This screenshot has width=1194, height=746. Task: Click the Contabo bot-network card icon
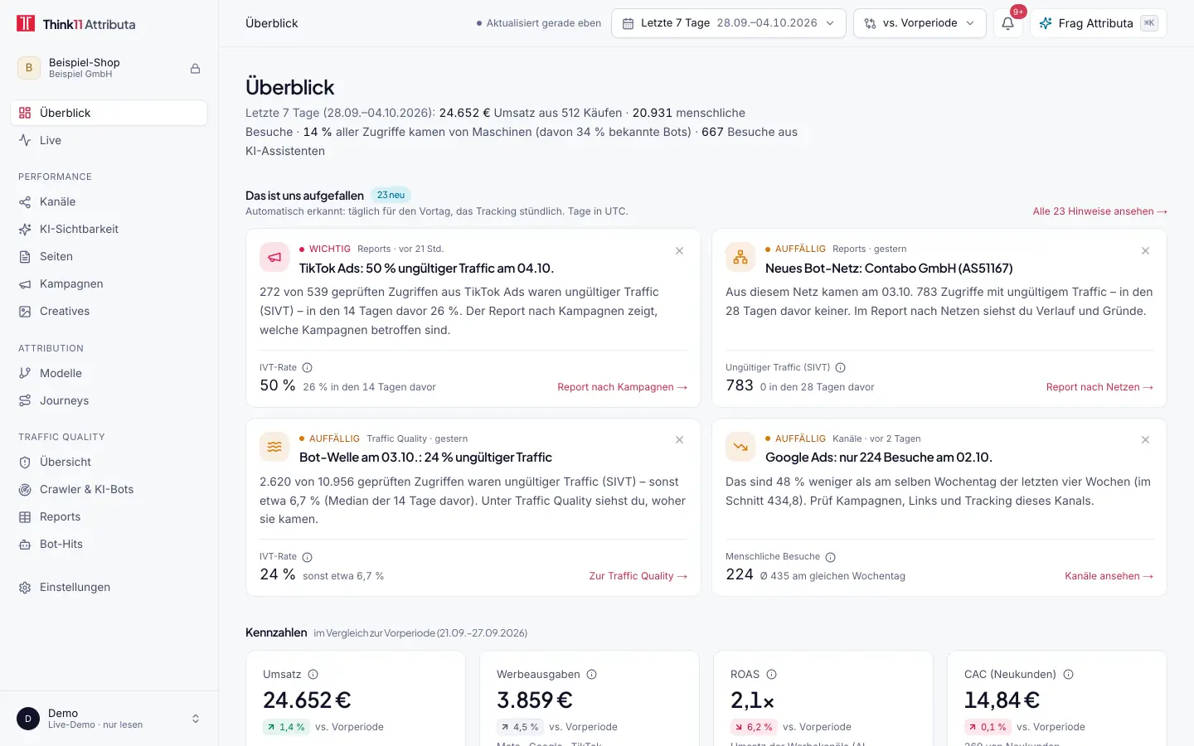click(740, 258)
